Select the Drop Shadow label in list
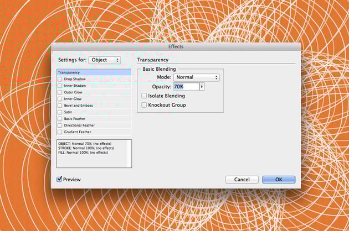This screenshot has width=349, height=231. pos(75,79)
